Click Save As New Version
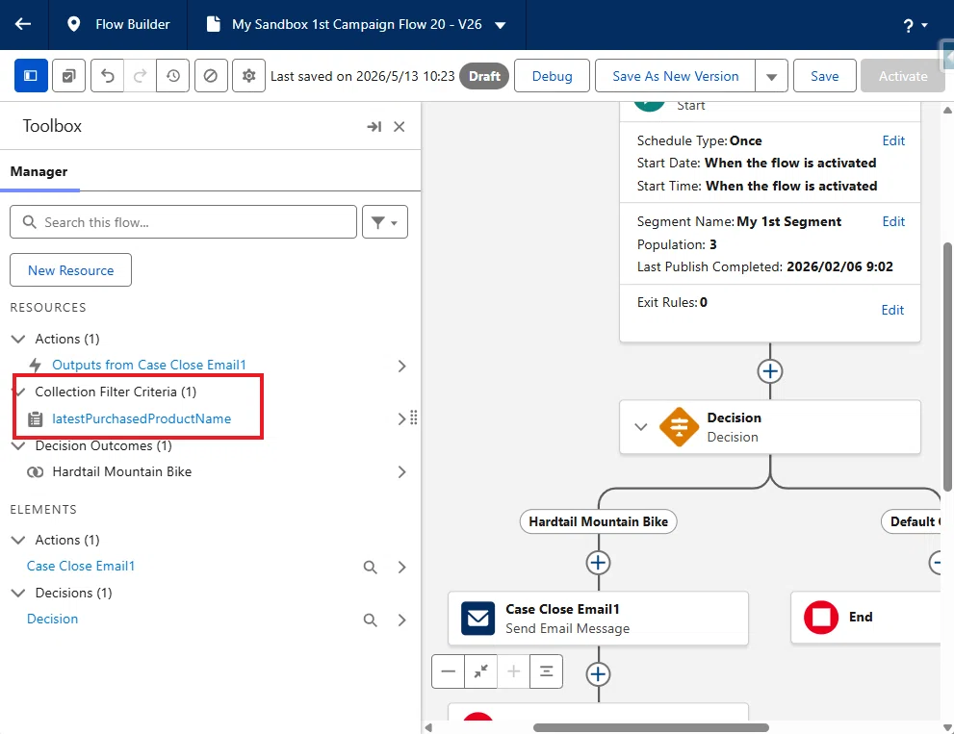954x734 pixels. coord(676,75)
